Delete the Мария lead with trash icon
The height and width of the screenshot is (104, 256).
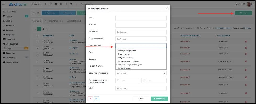[246, 42]
